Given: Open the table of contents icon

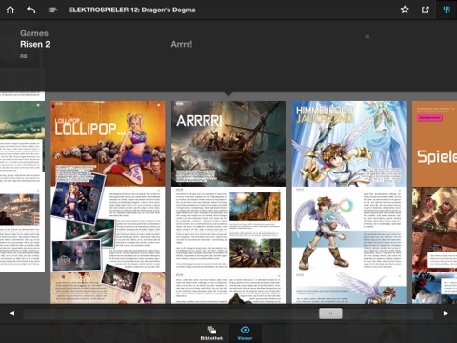Looking at the screenshot, I should coord(52,10).
